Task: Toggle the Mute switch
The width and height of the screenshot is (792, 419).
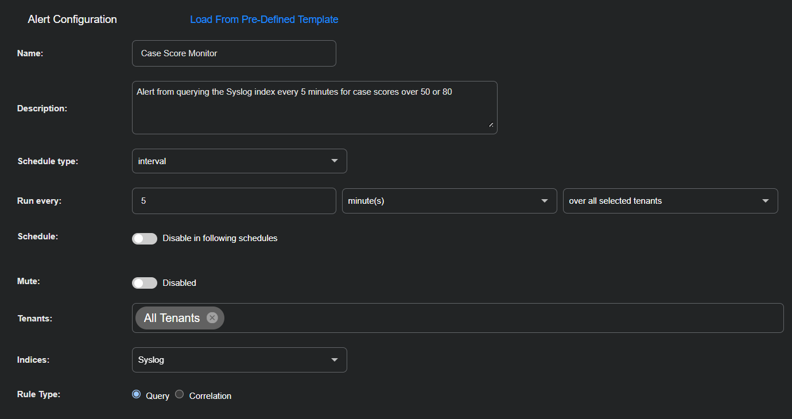Action: 145,283
